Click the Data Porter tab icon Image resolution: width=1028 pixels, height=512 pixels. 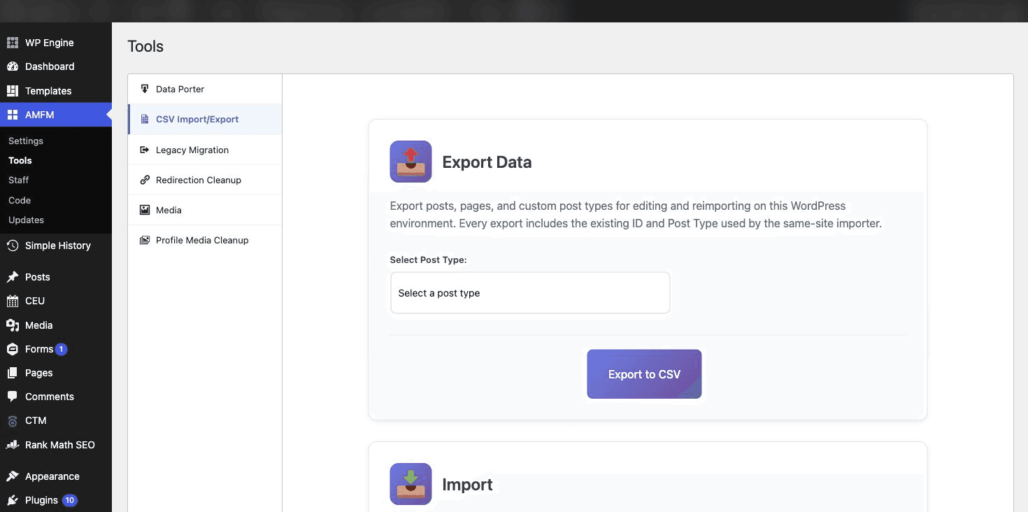coord(145,89)
